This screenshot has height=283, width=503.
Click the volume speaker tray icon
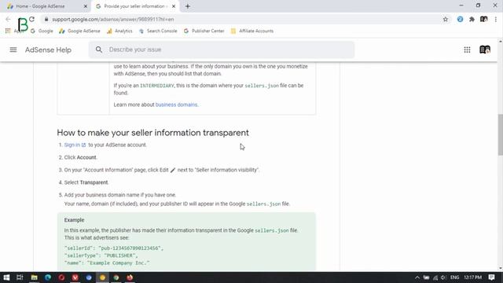(x=443, y=277)
